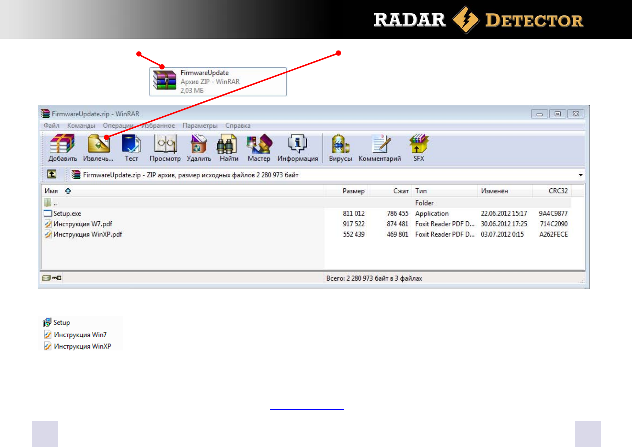Select Setup.exe in the file list
This screenshot has width=632, height=447.
67,214
